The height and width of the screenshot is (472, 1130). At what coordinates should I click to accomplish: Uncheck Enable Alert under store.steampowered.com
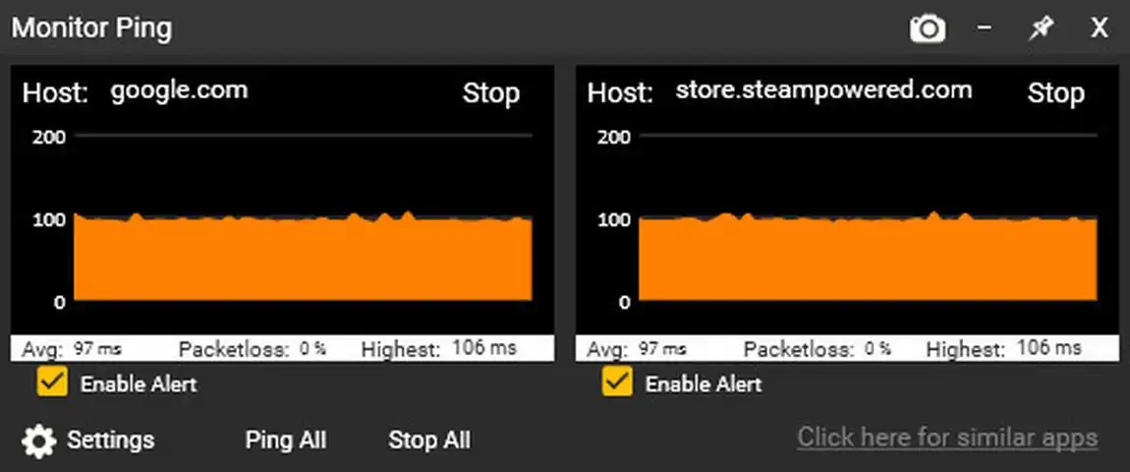click(616, 383)
